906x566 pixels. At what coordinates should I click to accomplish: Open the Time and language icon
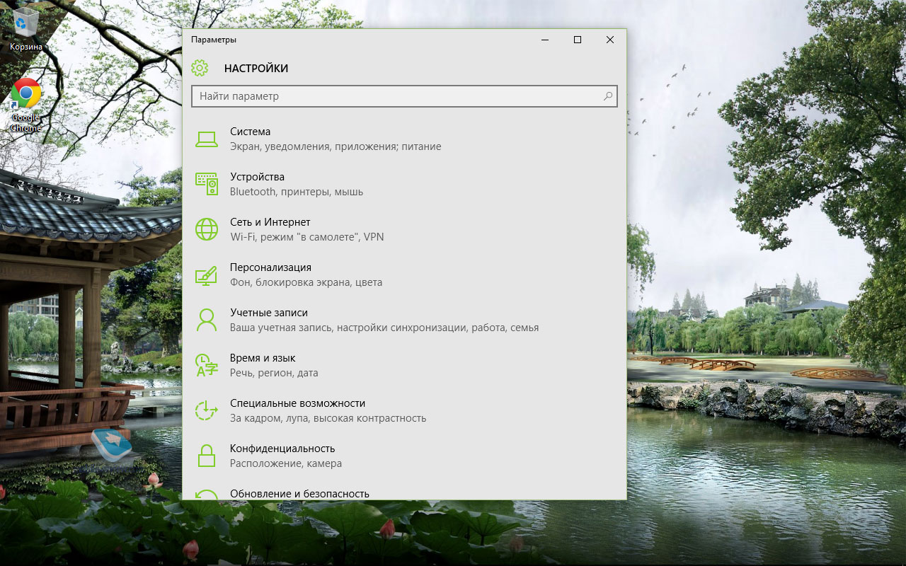(206, 365)
